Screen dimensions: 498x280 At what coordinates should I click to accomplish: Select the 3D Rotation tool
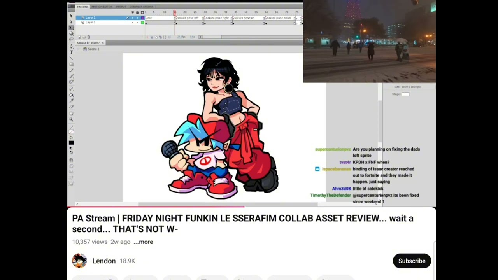coord(72,33)
